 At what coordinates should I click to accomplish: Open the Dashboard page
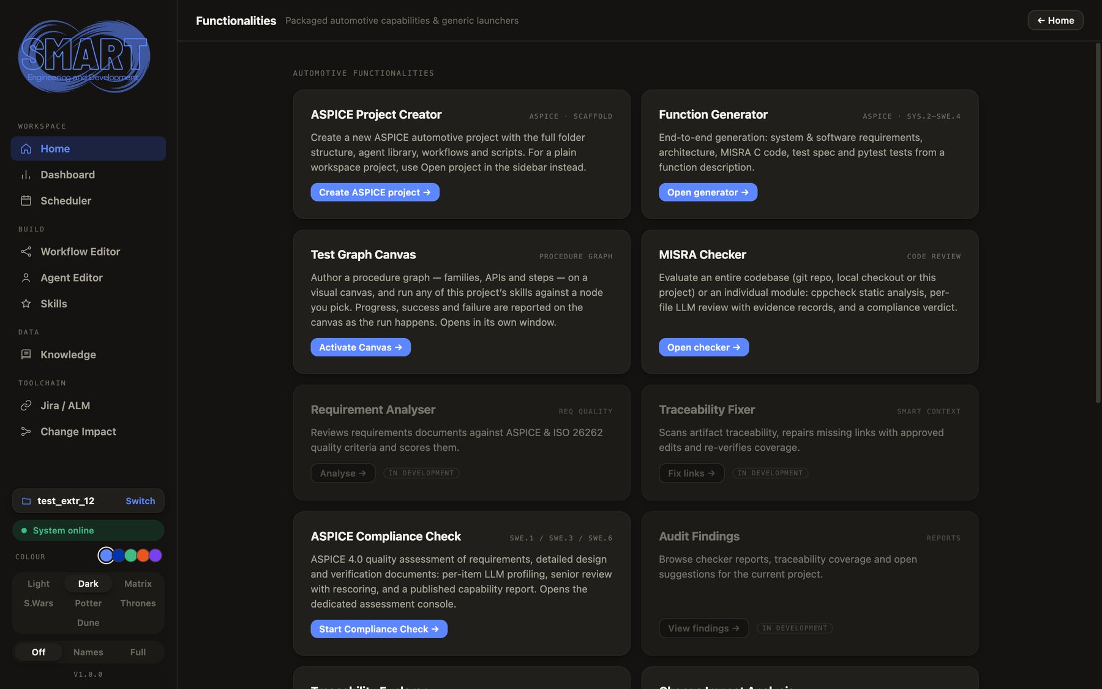point(88,175)
